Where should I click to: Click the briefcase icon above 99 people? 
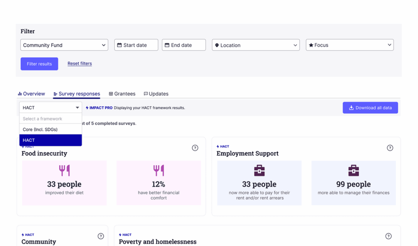tap(354, 171)
